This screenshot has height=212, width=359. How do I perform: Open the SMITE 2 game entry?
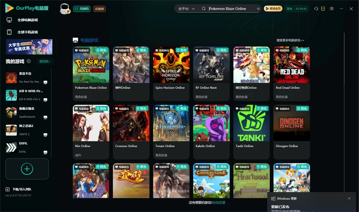tap(27, 130)
